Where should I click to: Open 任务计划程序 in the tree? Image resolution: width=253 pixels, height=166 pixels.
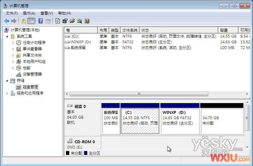click(34, 43)
